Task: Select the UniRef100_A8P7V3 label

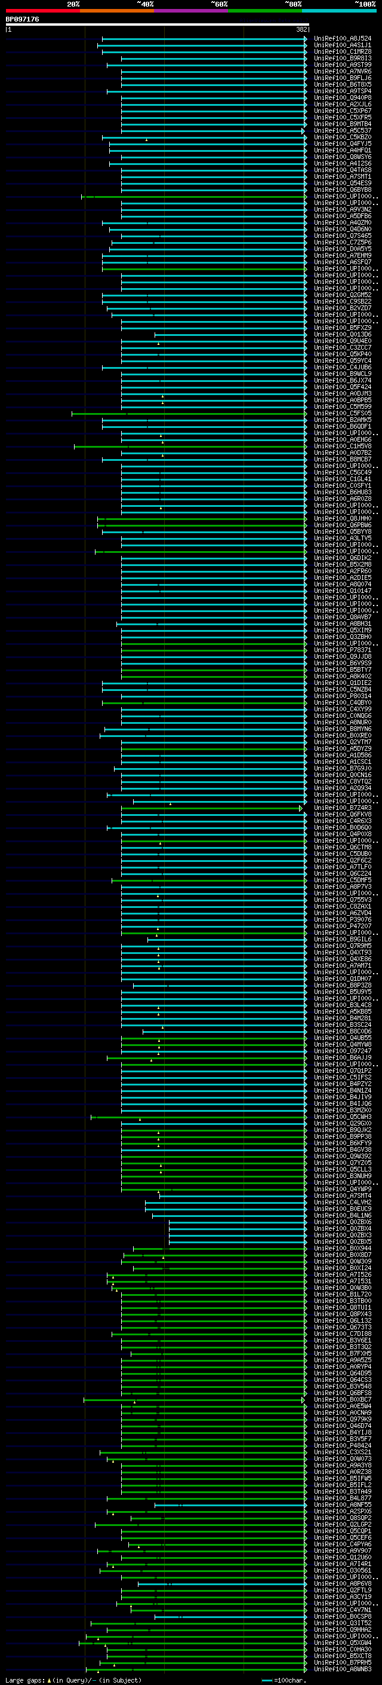Action: (x=343, y=887)
